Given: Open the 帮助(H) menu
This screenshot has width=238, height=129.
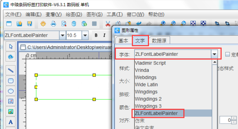Looking at the screenshot, I should click(x=156, y=14).
